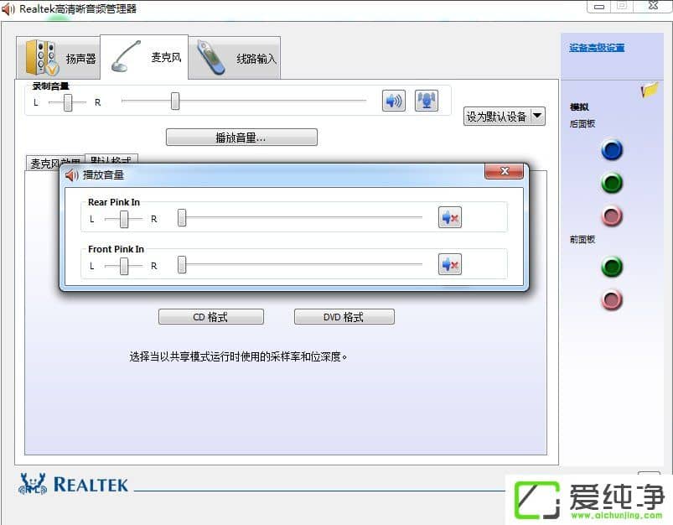Open 设备高级设置 link
The height and width of the screenshot is (525, 673).
pyautogui.click(x=595, y=47)
